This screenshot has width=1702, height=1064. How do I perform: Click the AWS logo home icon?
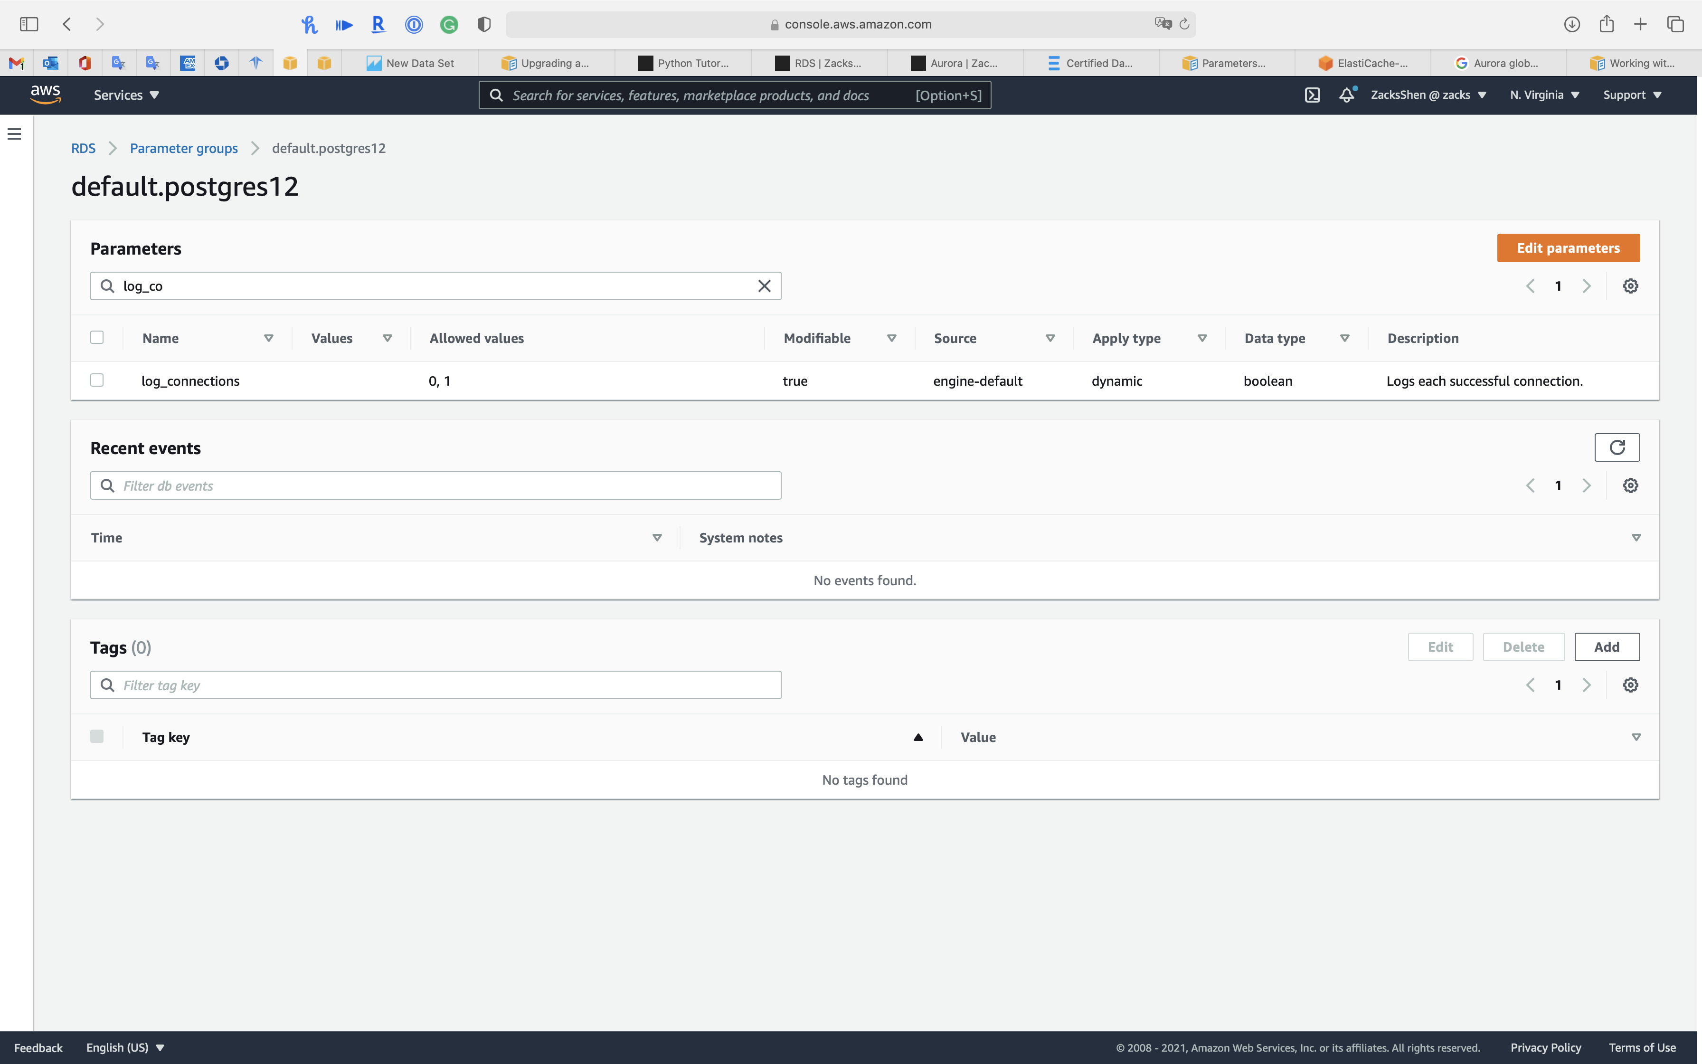46,95
